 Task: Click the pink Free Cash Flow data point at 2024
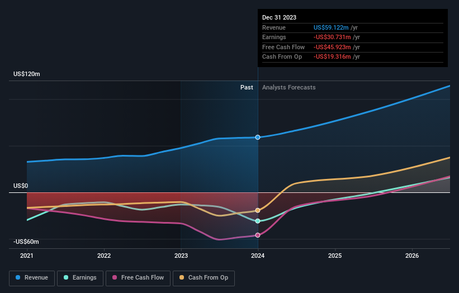coord(258,235)
